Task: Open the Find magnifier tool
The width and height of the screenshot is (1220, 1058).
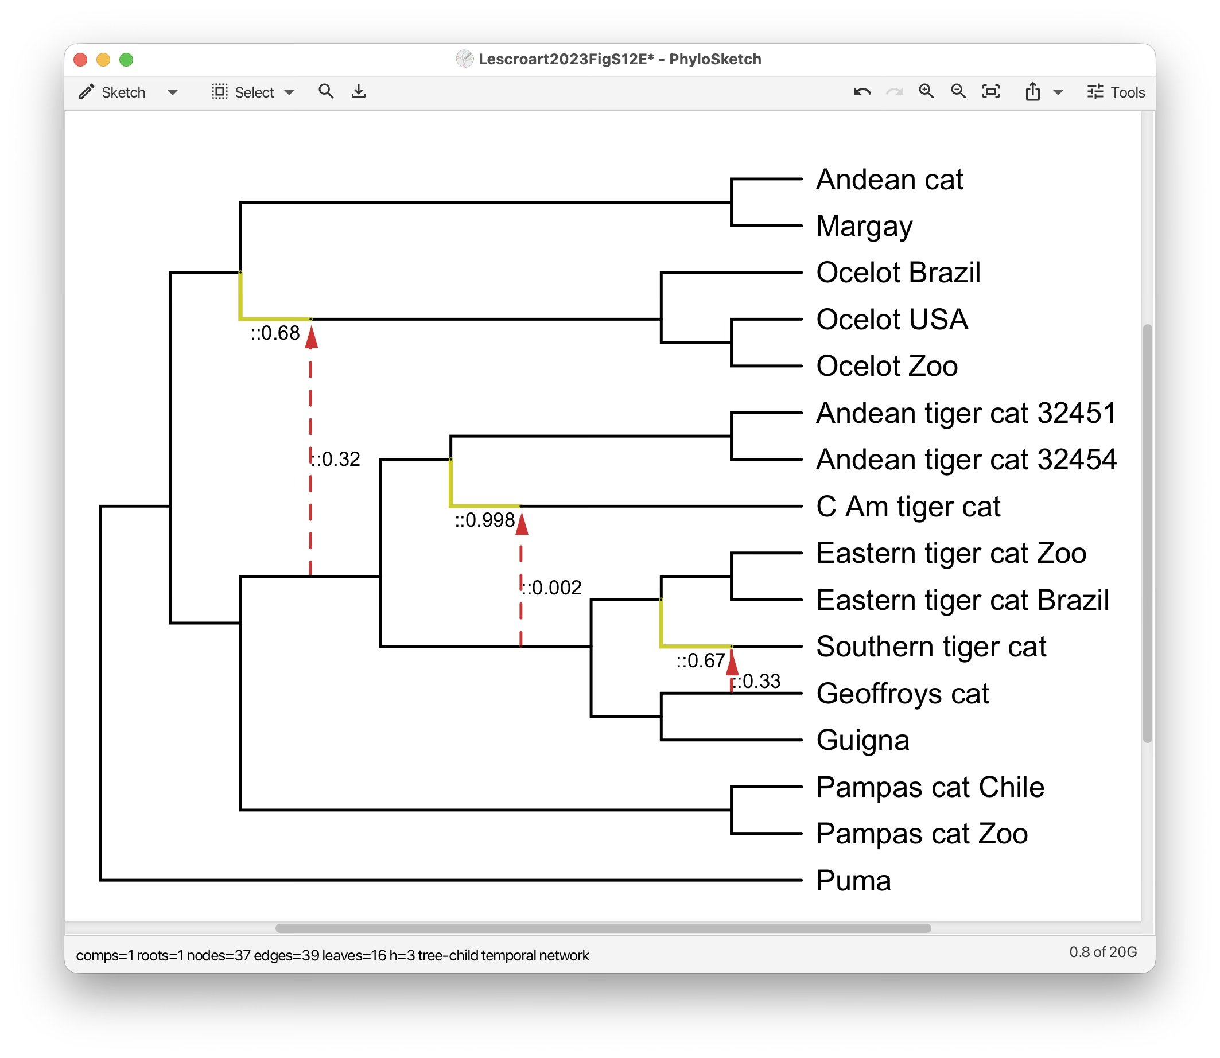Action: [x=326, y=91]
